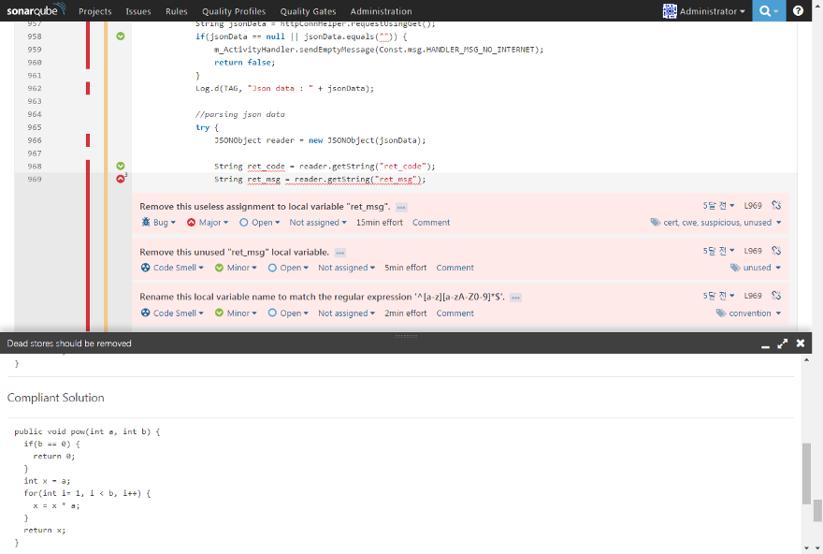Click 'Remove this useless assignment' issue message
Screen dimensions: 823x554
265,207
